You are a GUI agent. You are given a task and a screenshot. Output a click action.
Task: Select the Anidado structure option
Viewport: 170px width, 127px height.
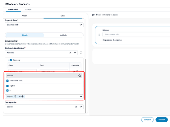point(63,35)
